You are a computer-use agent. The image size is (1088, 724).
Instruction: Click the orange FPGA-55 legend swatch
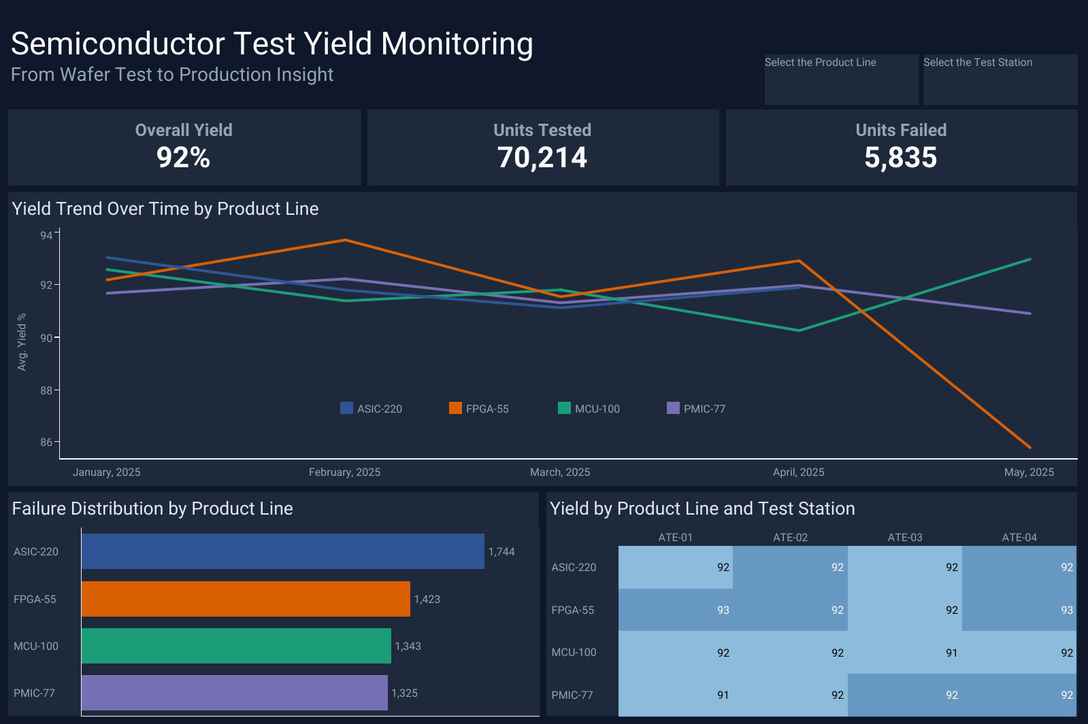tap(455, 409)
